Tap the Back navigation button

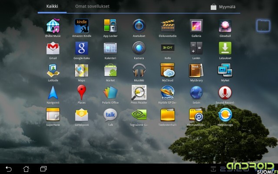[x=9, y=169]
